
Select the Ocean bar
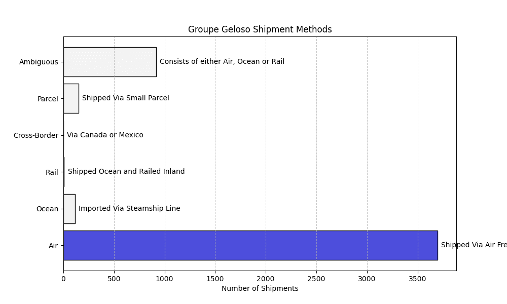69,209
